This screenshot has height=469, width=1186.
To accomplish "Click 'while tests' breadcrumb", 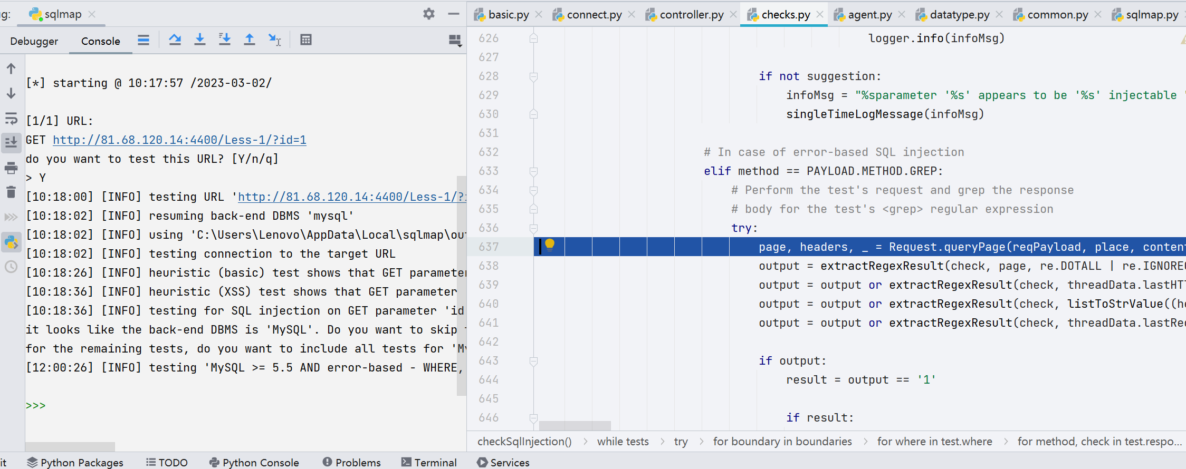I will [x=623, y=442].
